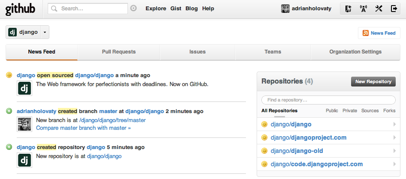Open the django account switcher dropdown
The height and width of the screenshot is (179, 406).
coord(45,32)
